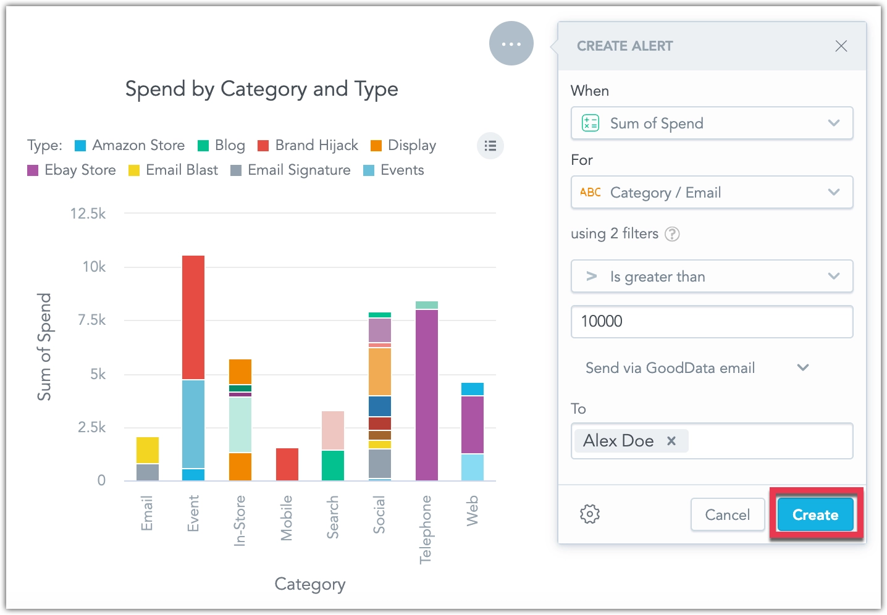The width and height of the screenshot is (887, 615).
Task: Click the 'Spend by Category and Type' title
Action: click(x=262, y=90)
